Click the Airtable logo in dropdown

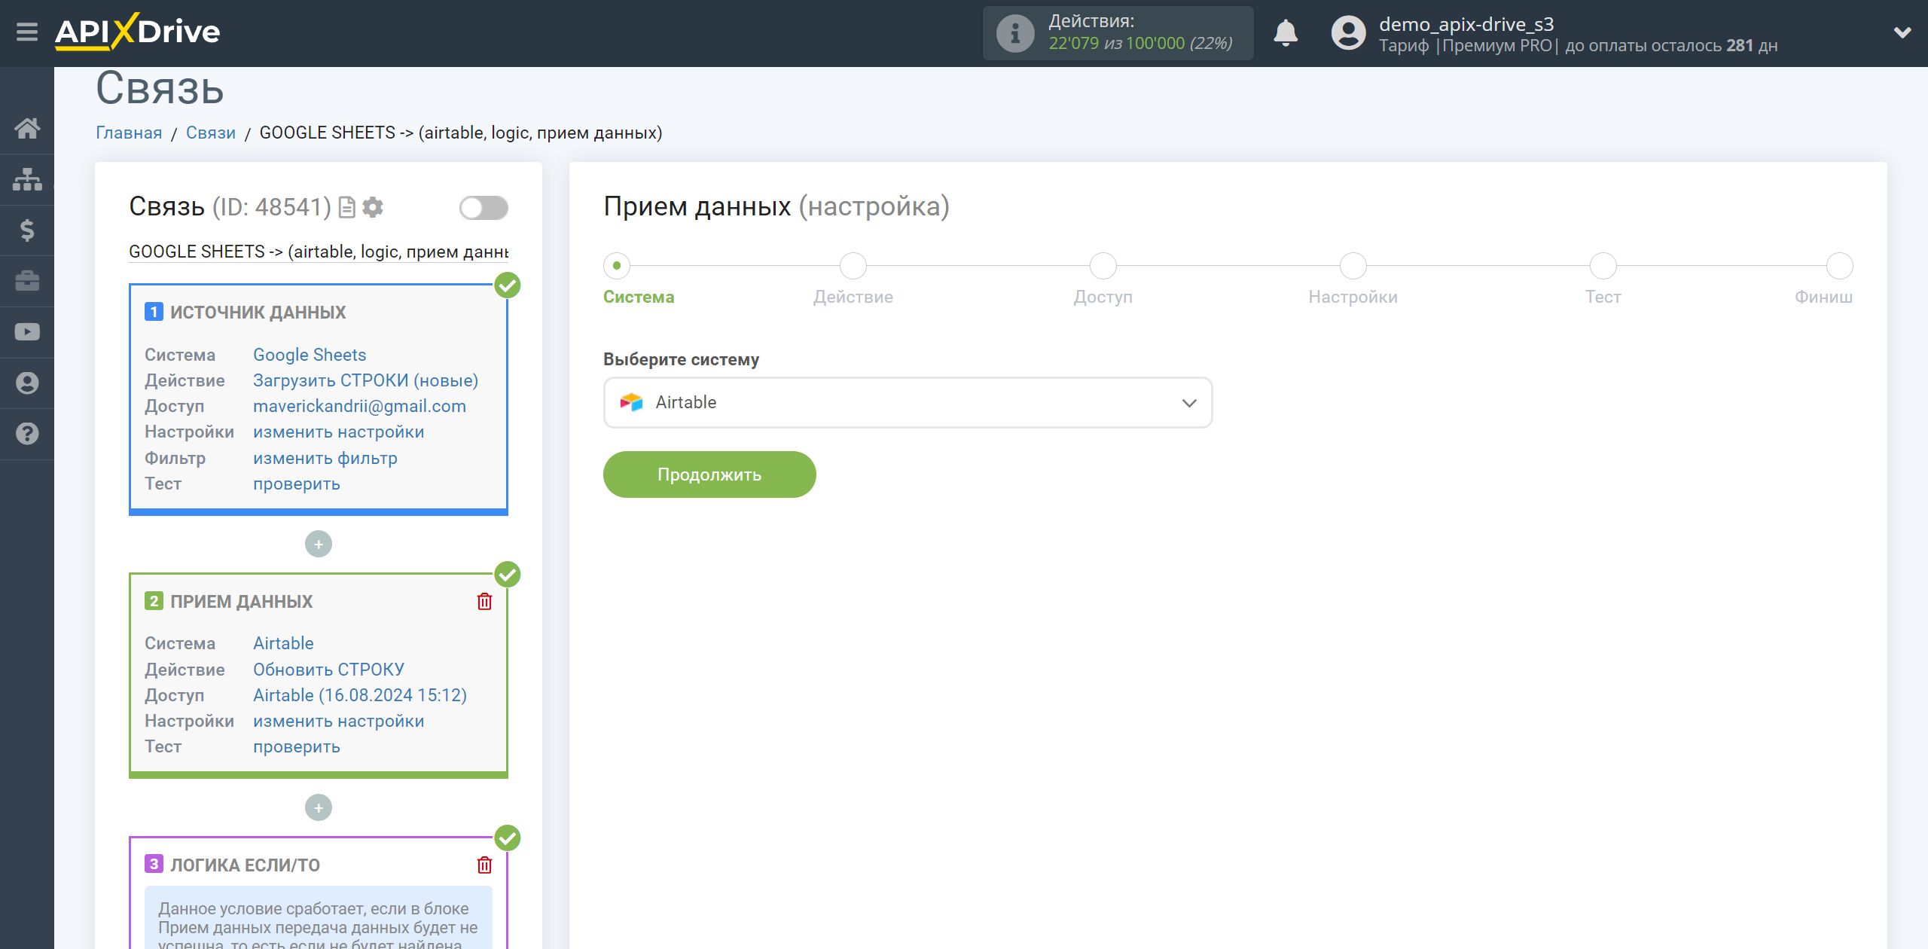631,402
